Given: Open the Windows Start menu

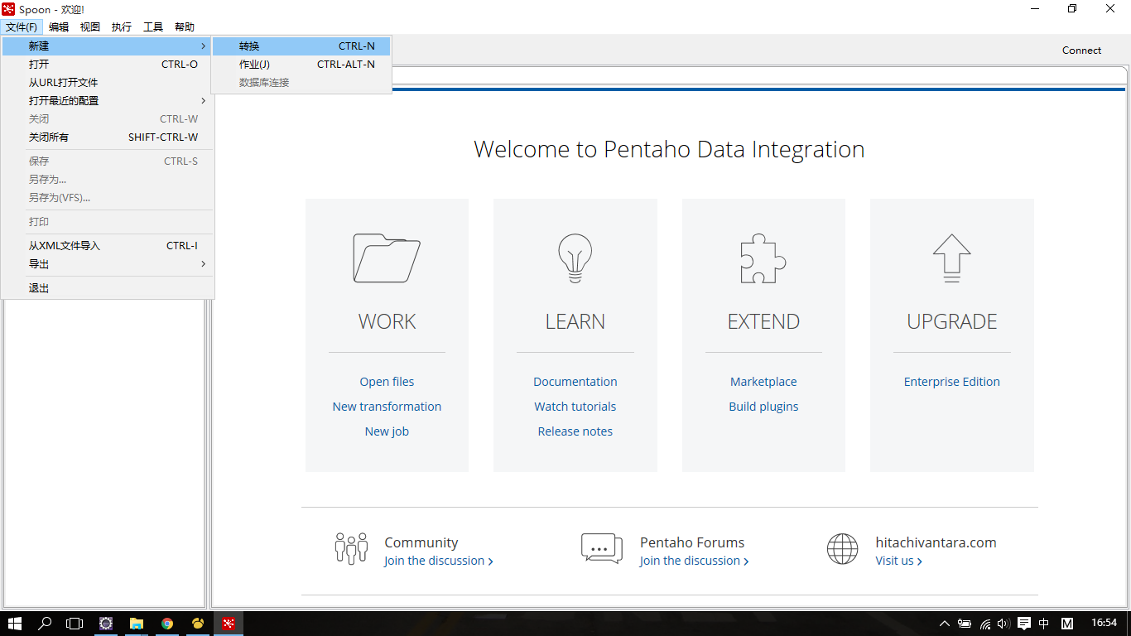Looking at the screenshot, I should point(14,624).
